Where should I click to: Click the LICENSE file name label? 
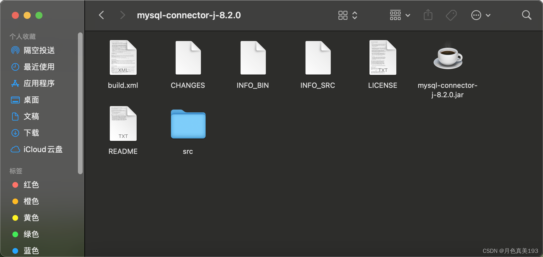click(383, 85)
